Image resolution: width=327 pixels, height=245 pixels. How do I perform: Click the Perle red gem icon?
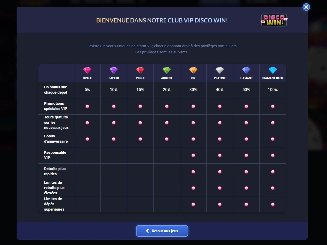point(140,70)
